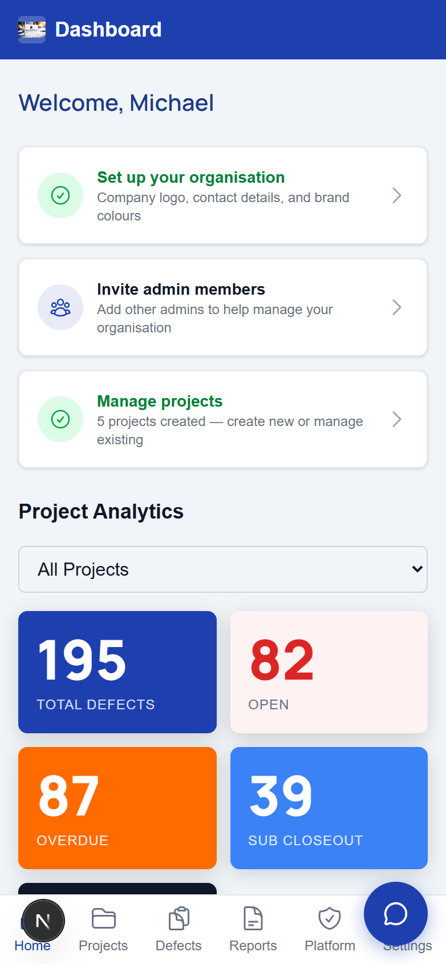Viewport: 446px width, 964px height.
Task: Open the 82 Open defects card
Action: click(329, 672)
